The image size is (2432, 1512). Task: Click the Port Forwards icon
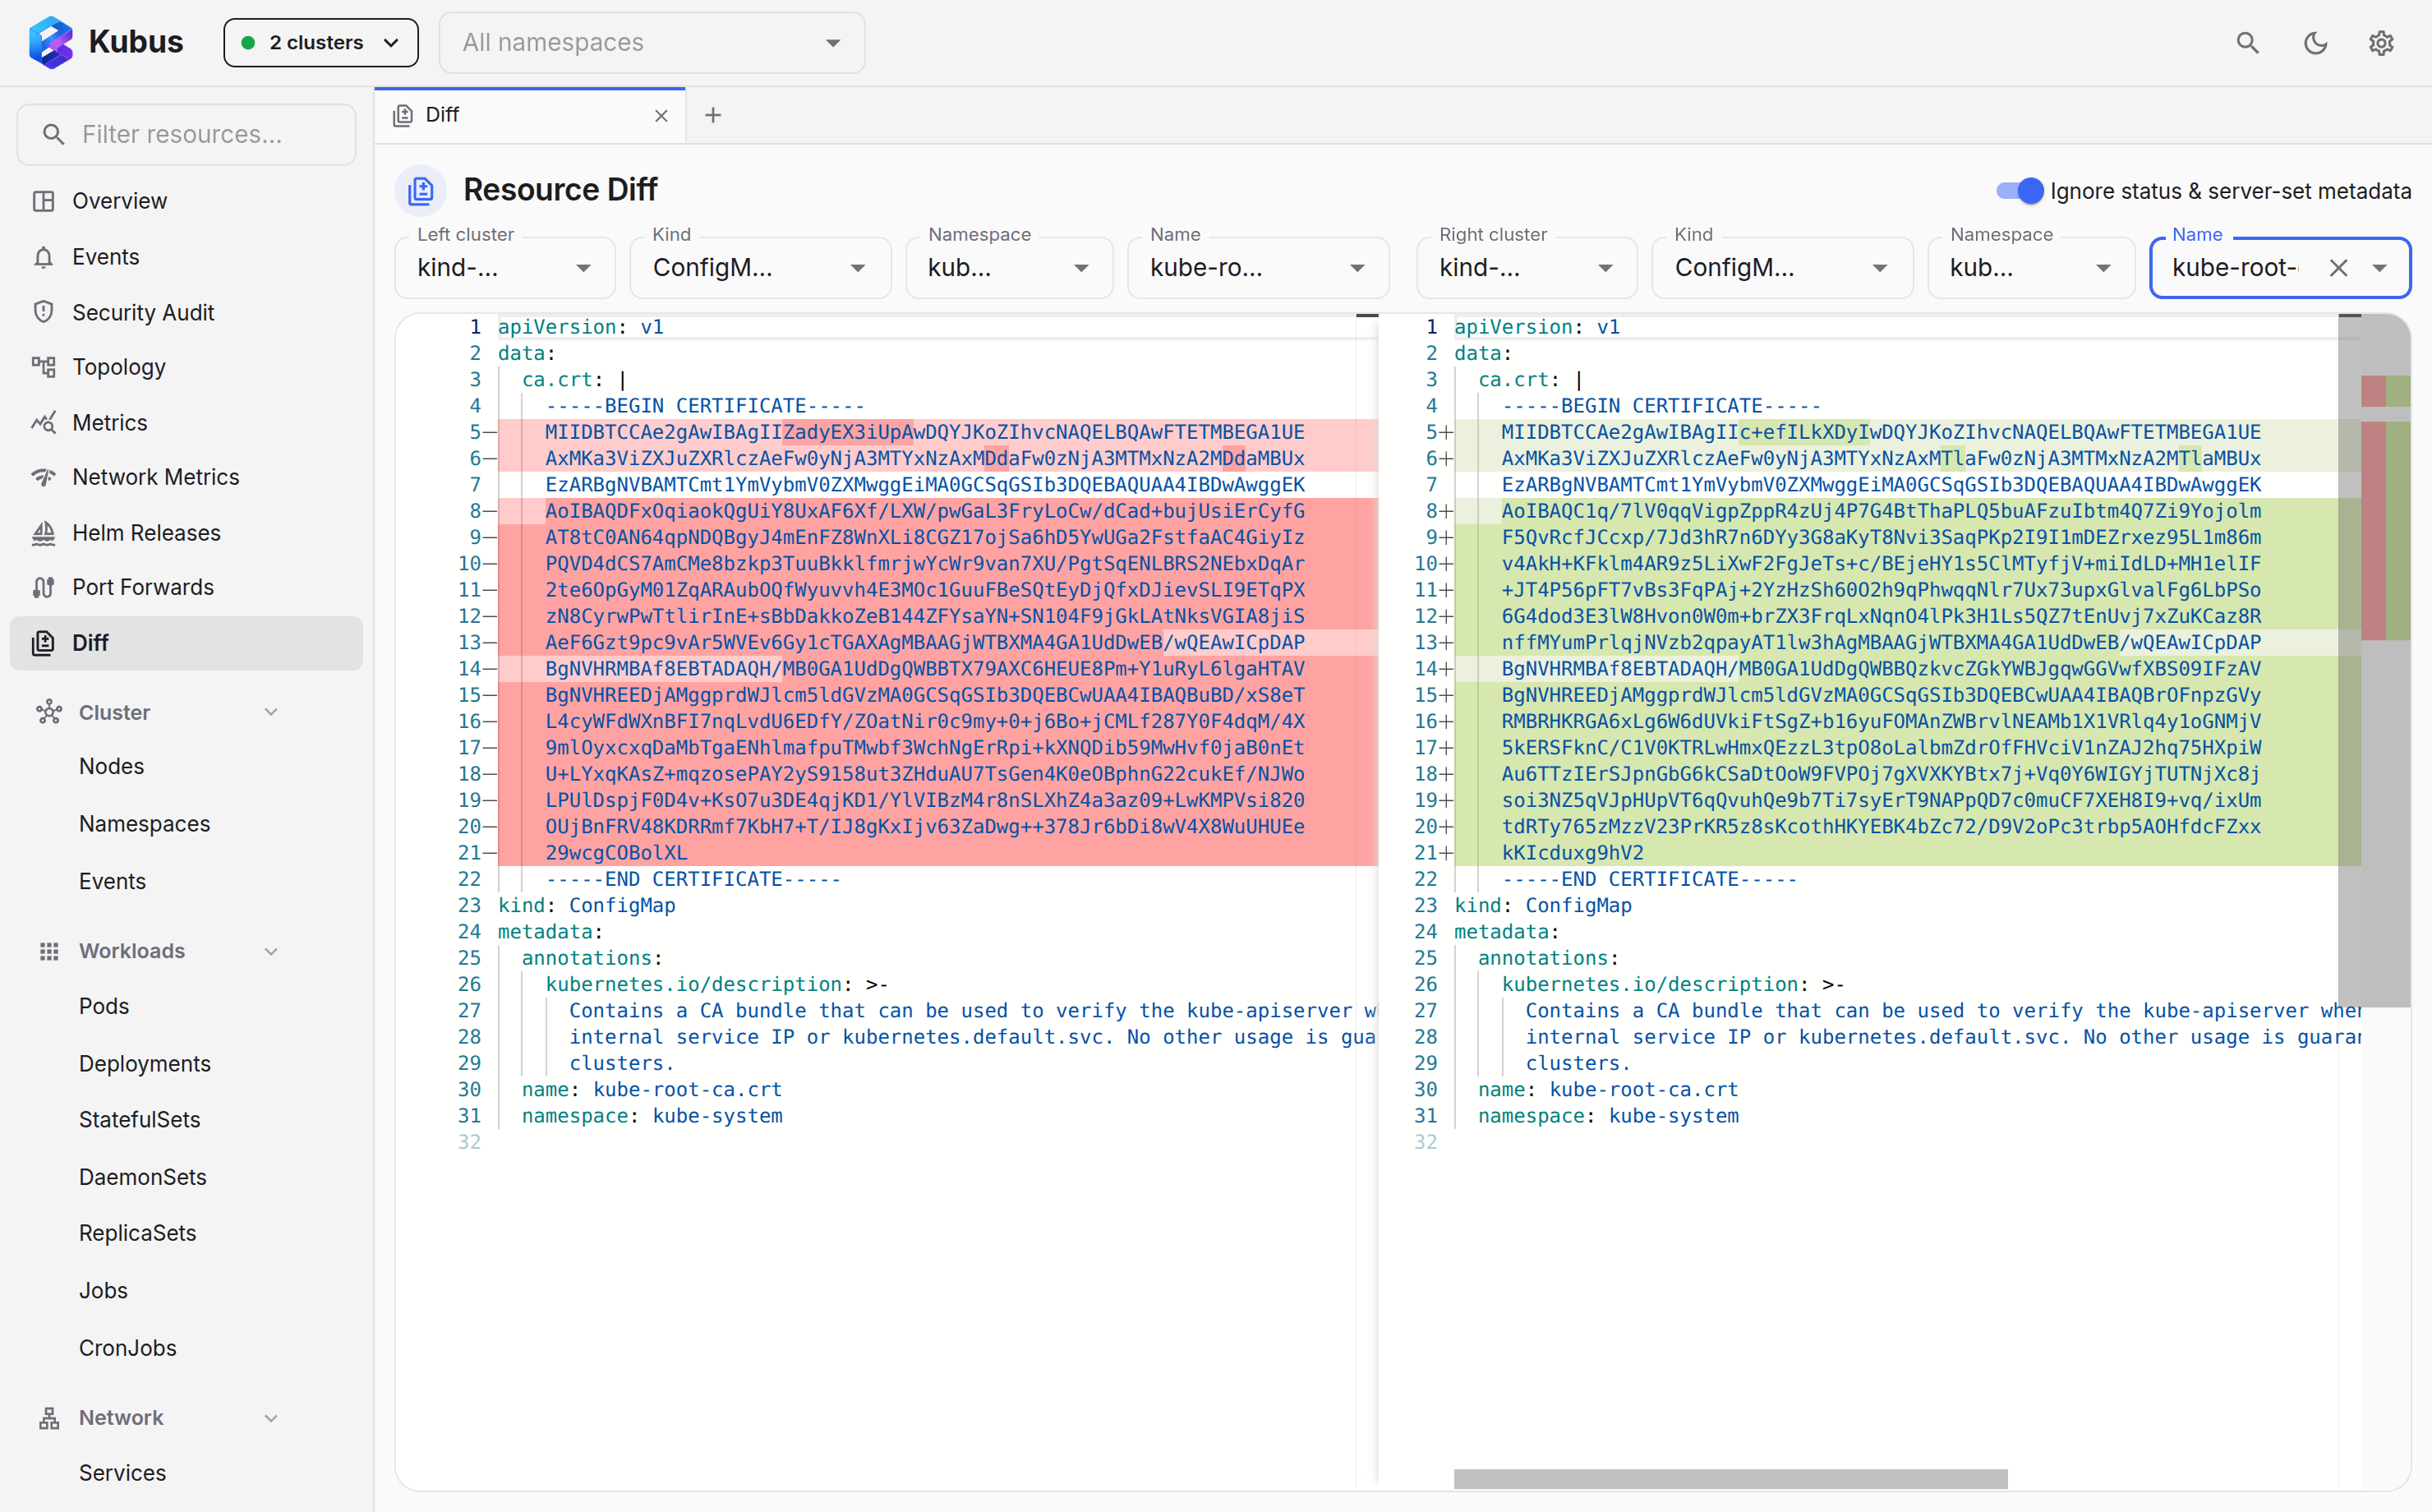[x=43, y=587]
